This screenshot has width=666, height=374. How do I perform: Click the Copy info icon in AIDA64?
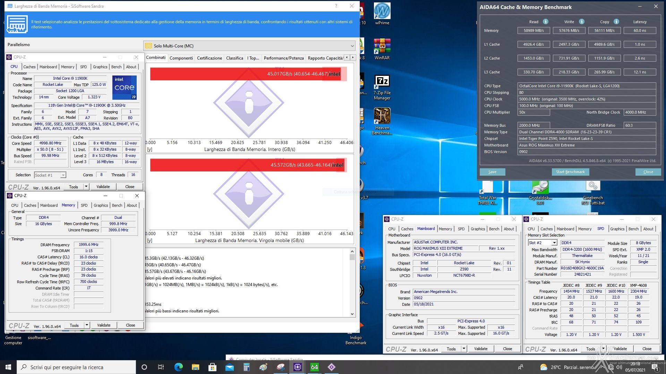(x=616, y=21)
